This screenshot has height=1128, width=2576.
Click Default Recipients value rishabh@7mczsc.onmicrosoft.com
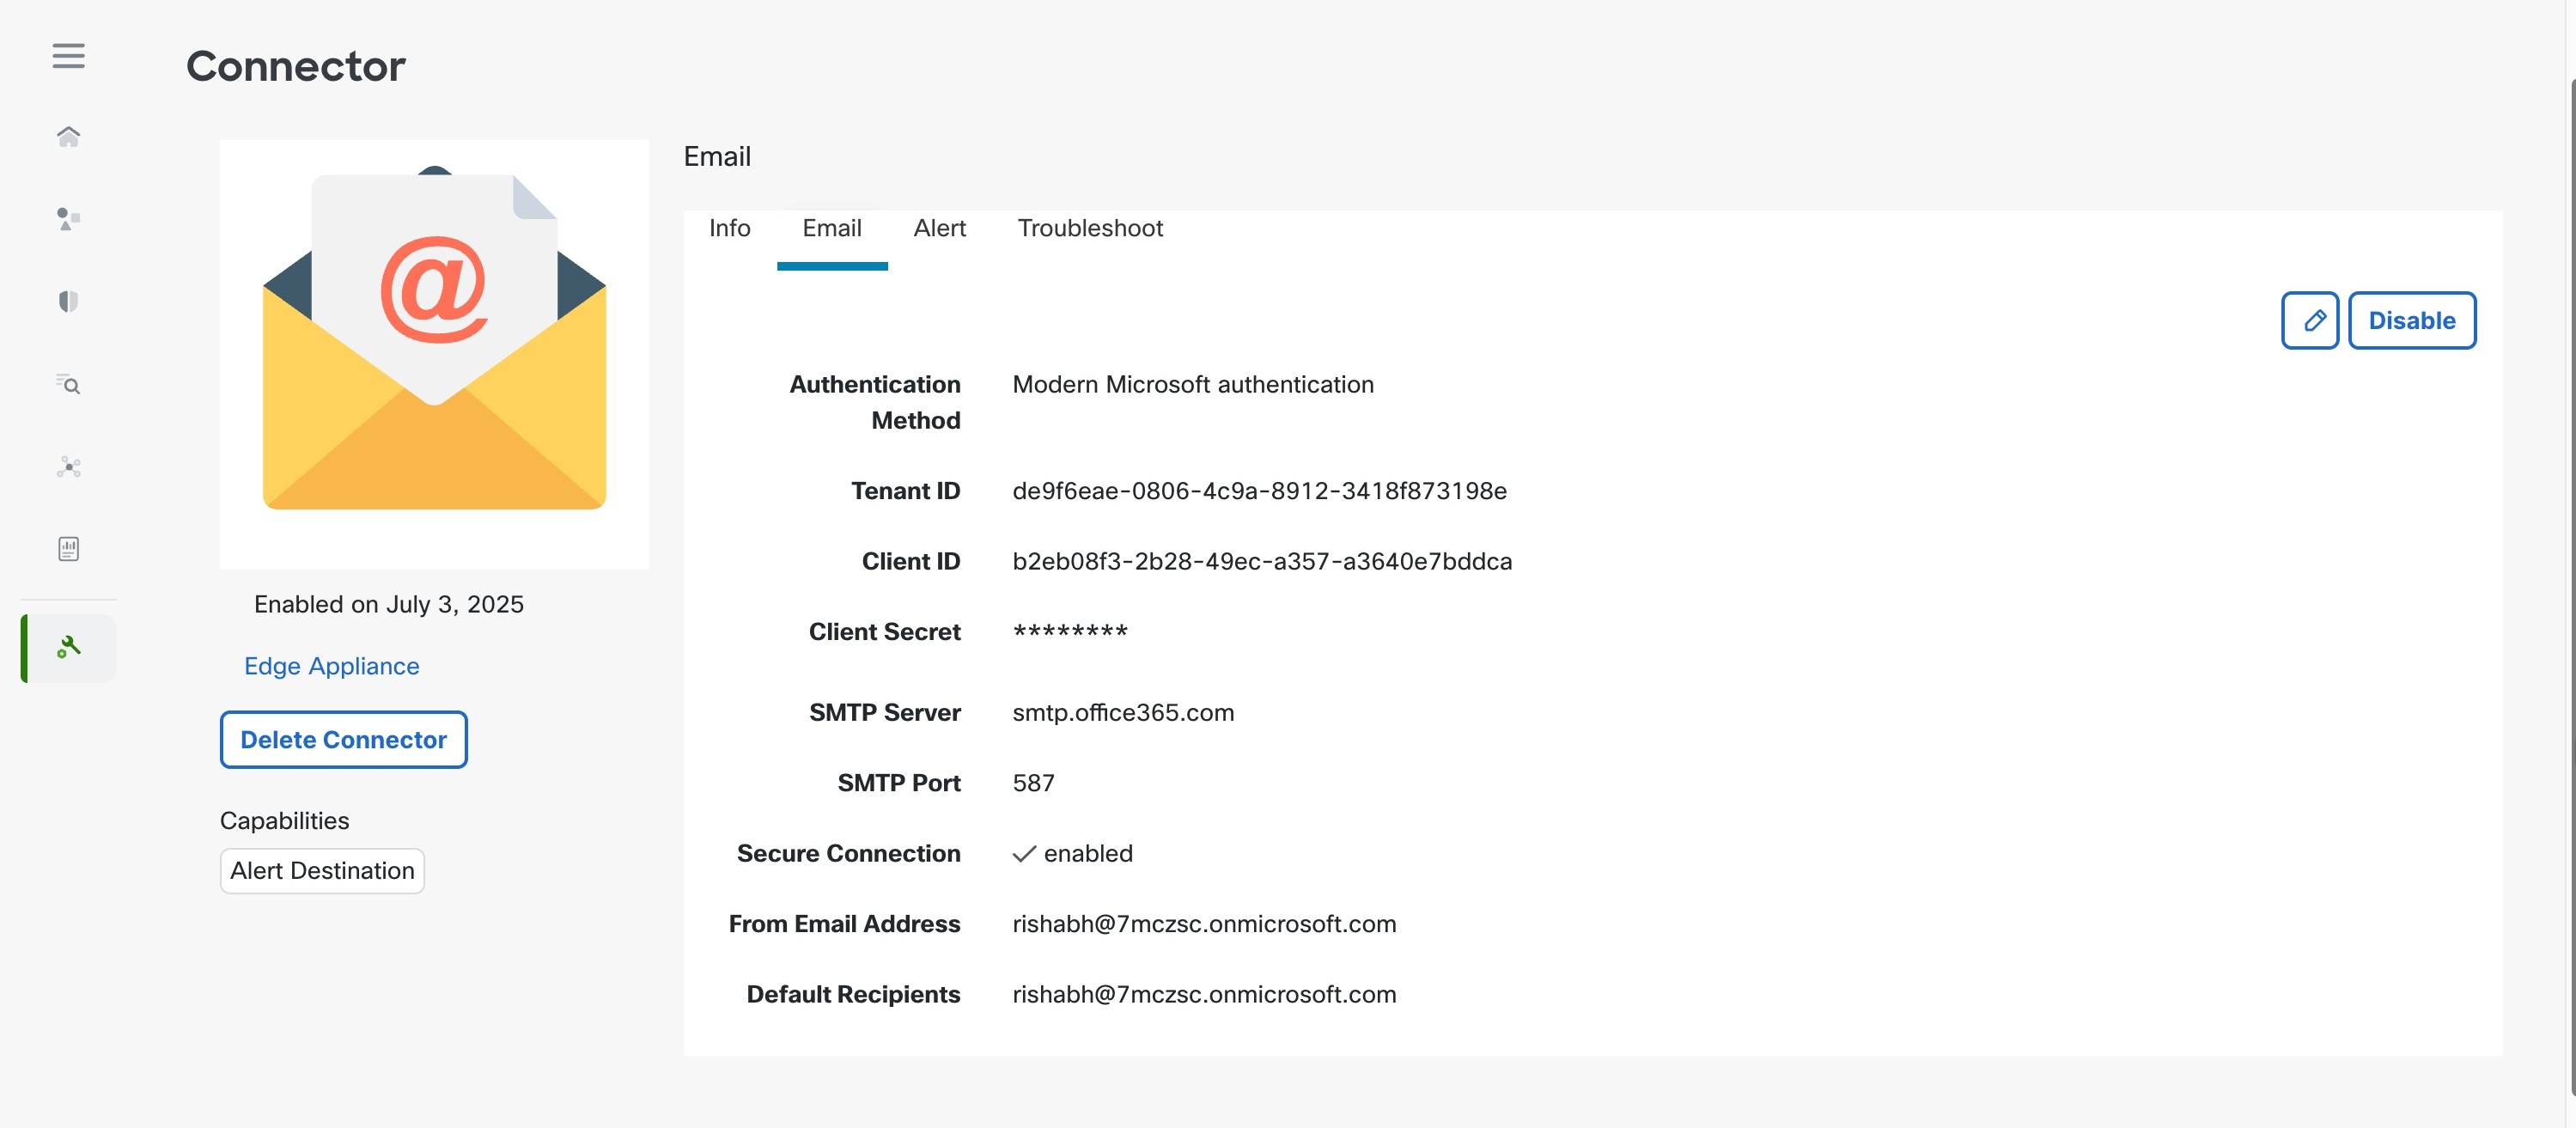pyautogui.click(x=1204, y=994)
